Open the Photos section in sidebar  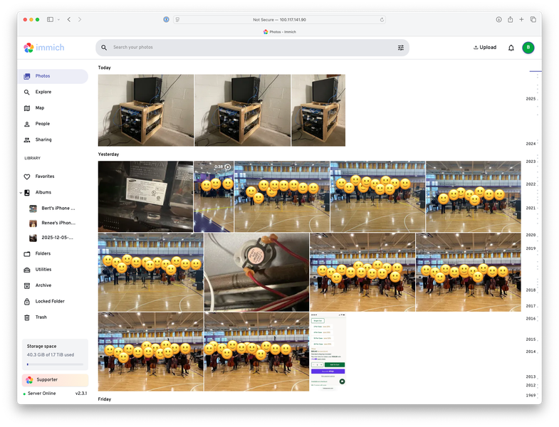tap(53, 76)
